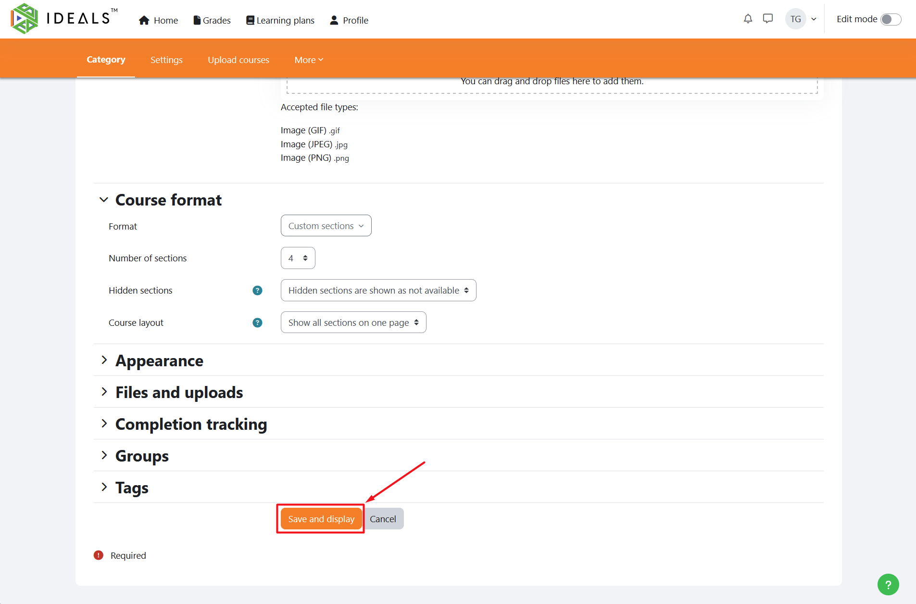Open the Hidden sections dropdown
This screenshot has width=916, height=604.
tap(378, 290)
